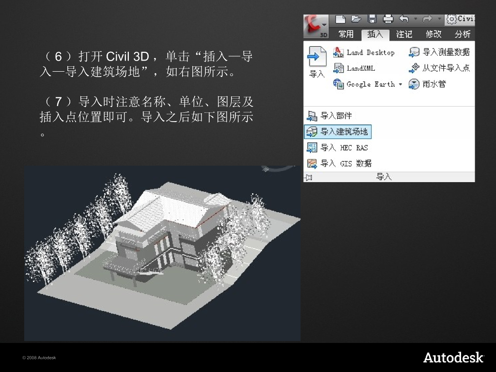Click the Redo arrow icon
This screenshot has width=496, height=372.
click(x=427, y=19)
